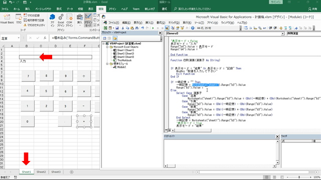Click the Tell Me search field

[192, 9]
